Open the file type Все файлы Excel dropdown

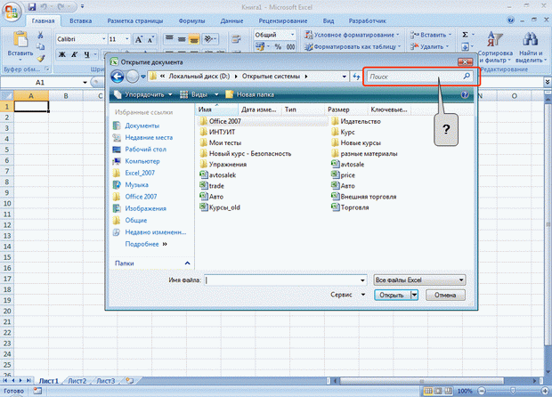pyautogui.click(x=419, y=280)
